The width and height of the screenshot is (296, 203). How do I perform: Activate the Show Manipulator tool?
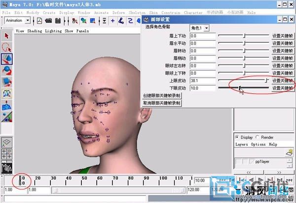click(x=7, y=116)
